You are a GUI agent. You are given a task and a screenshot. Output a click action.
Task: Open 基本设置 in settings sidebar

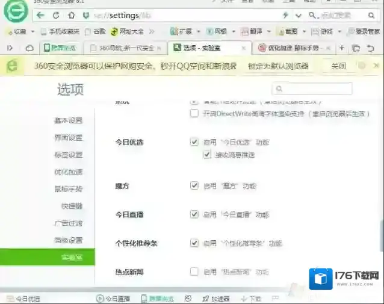[69, 120]
